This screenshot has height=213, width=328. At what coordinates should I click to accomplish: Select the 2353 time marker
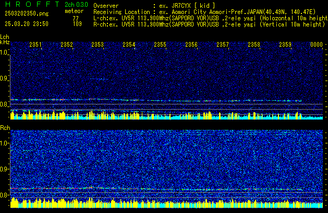click(x=98, y=44)
